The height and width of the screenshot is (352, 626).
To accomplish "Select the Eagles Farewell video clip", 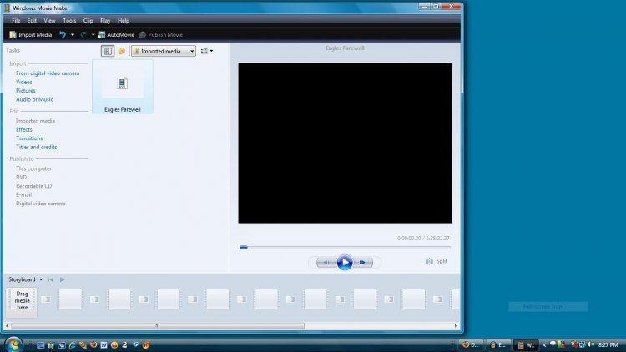I will coord(123,87).
